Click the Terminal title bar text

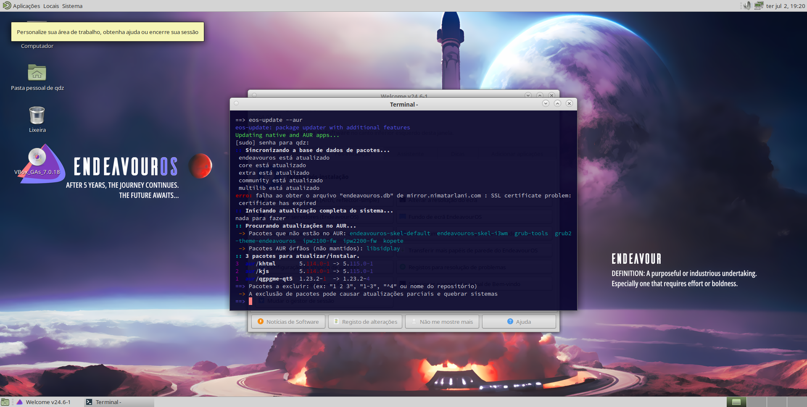point(403,104)
